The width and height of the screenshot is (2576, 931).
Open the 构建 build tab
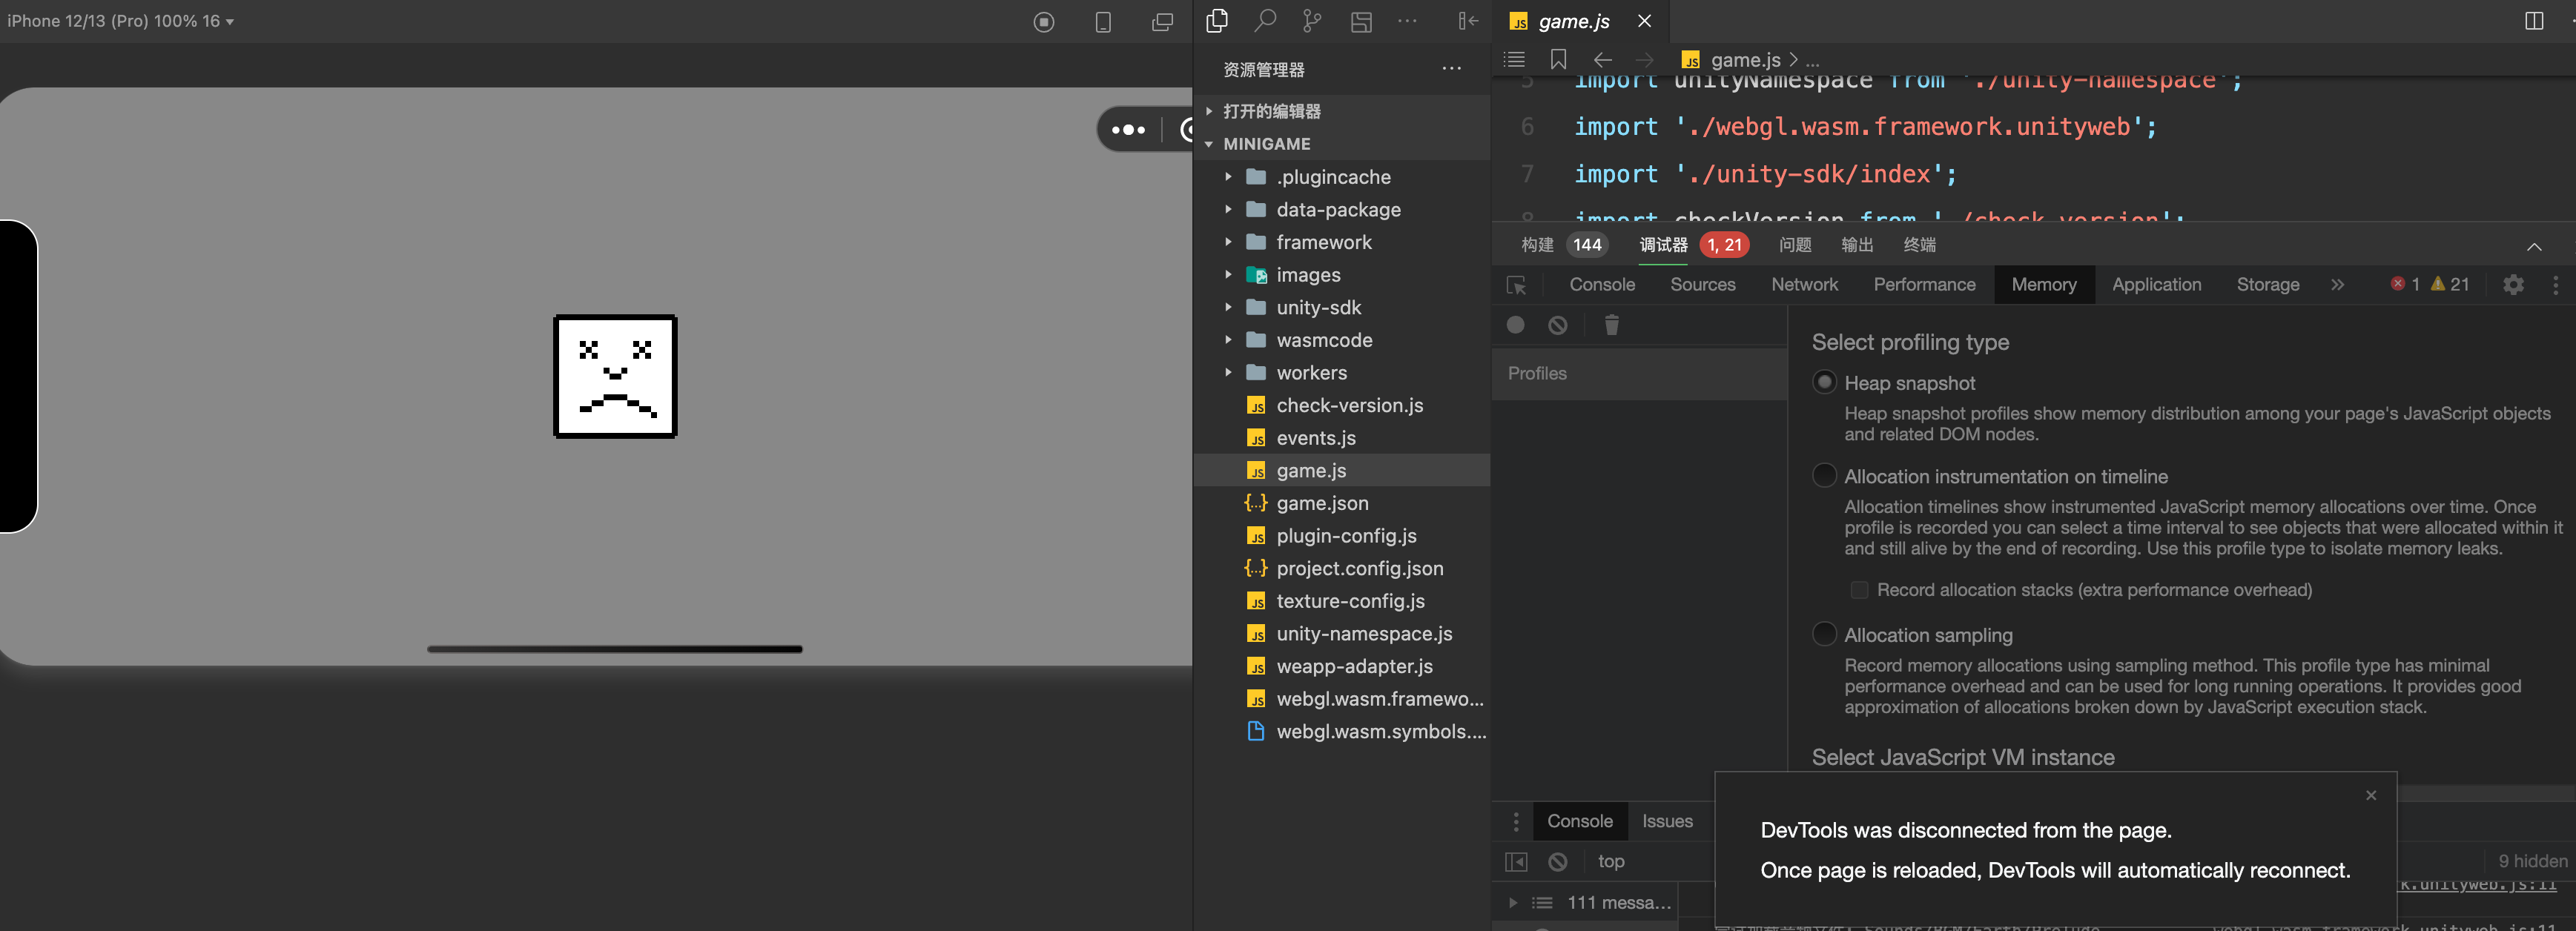1537,245
